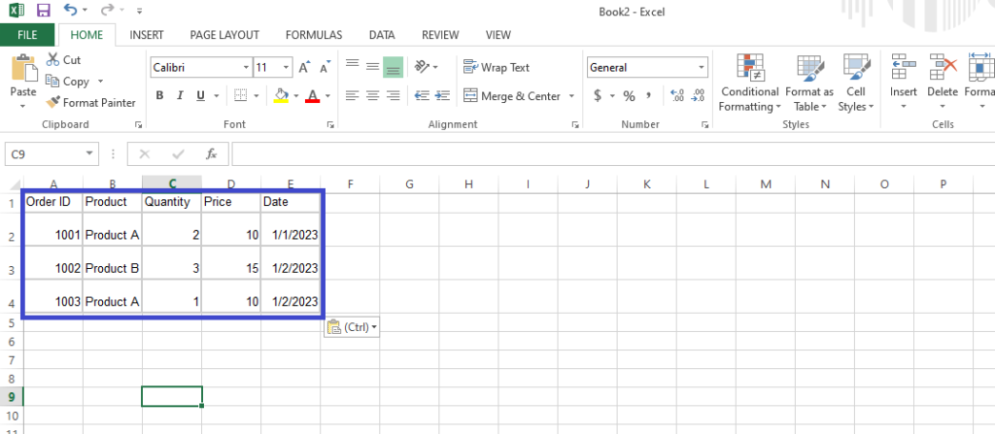Toggle Italic formatting
Viewport: 995px width, 434px height.
tap(180, 96)
